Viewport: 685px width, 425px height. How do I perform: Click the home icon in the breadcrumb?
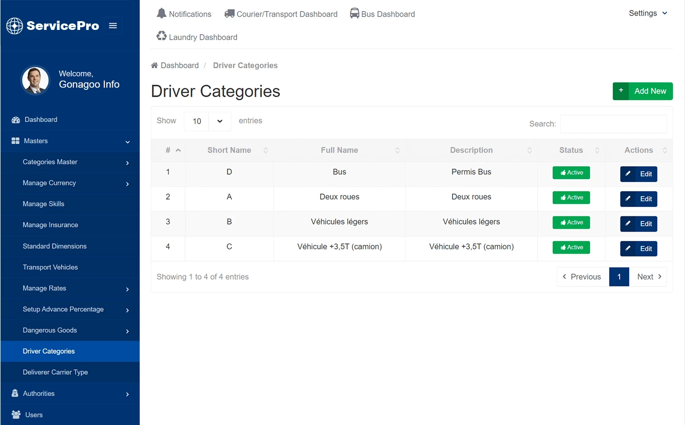pos(154,65)
